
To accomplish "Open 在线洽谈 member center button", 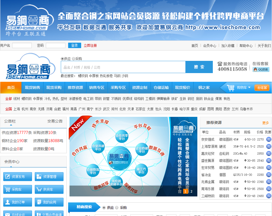I will point(18,214).
